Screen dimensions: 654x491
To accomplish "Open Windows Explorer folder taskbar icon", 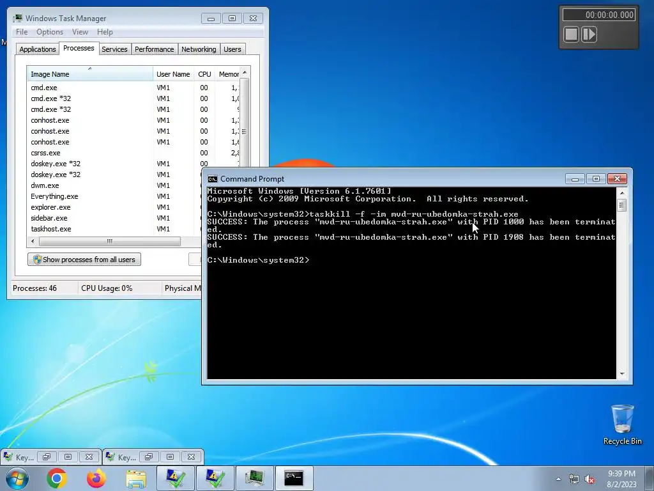I will [x=136, y=478].
